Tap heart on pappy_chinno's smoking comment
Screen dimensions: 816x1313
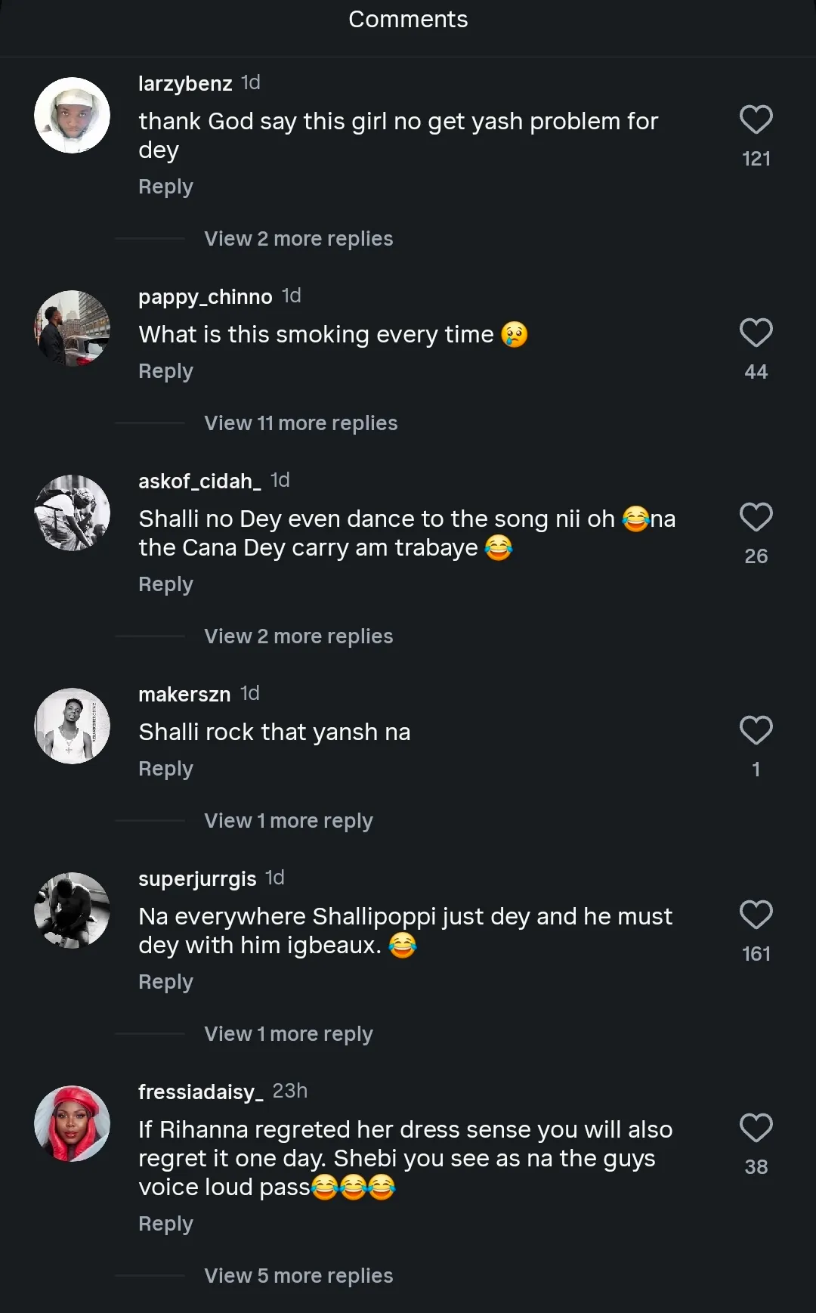756,333
